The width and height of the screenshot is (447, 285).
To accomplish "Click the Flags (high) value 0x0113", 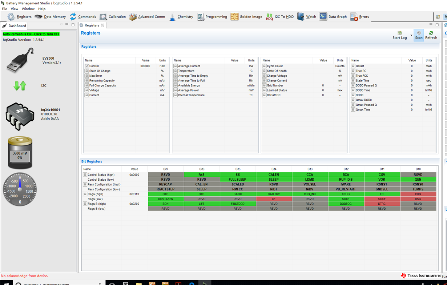I will 134,194.
